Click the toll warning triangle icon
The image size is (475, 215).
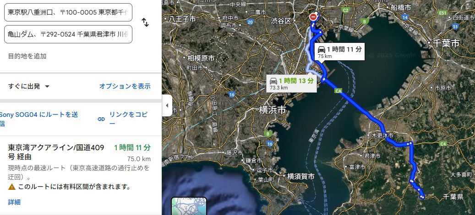point(12,187)
